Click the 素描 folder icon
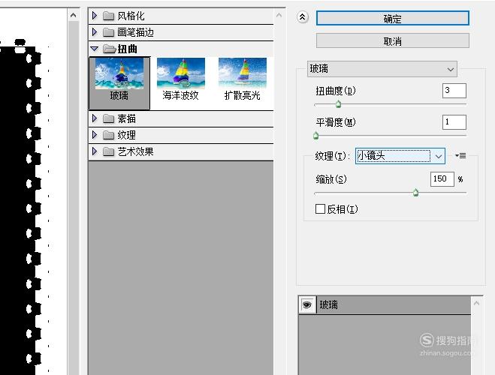This screenshot has width=495, height=375. coord(108,118)
